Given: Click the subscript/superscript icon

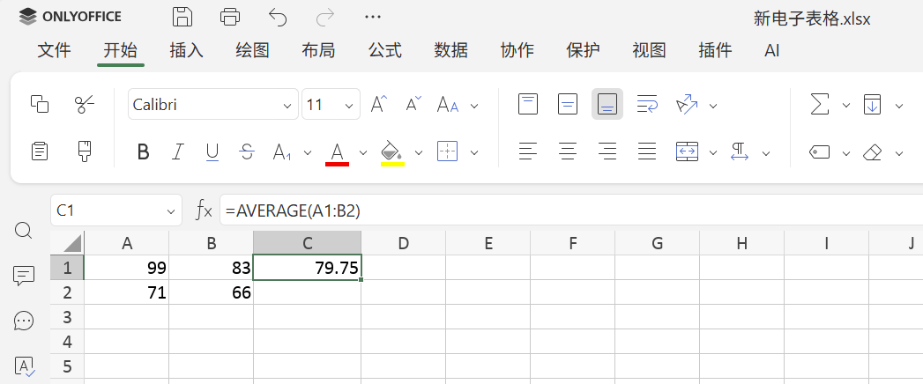Looking at the screenshot, I should [283, 153].
